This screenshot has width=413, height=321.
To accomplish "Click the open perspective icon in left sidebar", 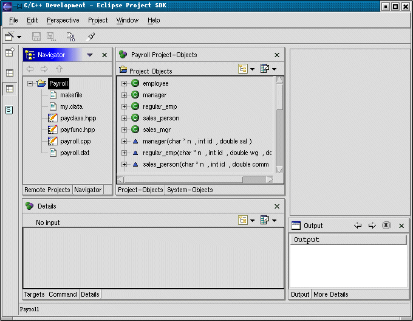I will (x=10, y=53).
